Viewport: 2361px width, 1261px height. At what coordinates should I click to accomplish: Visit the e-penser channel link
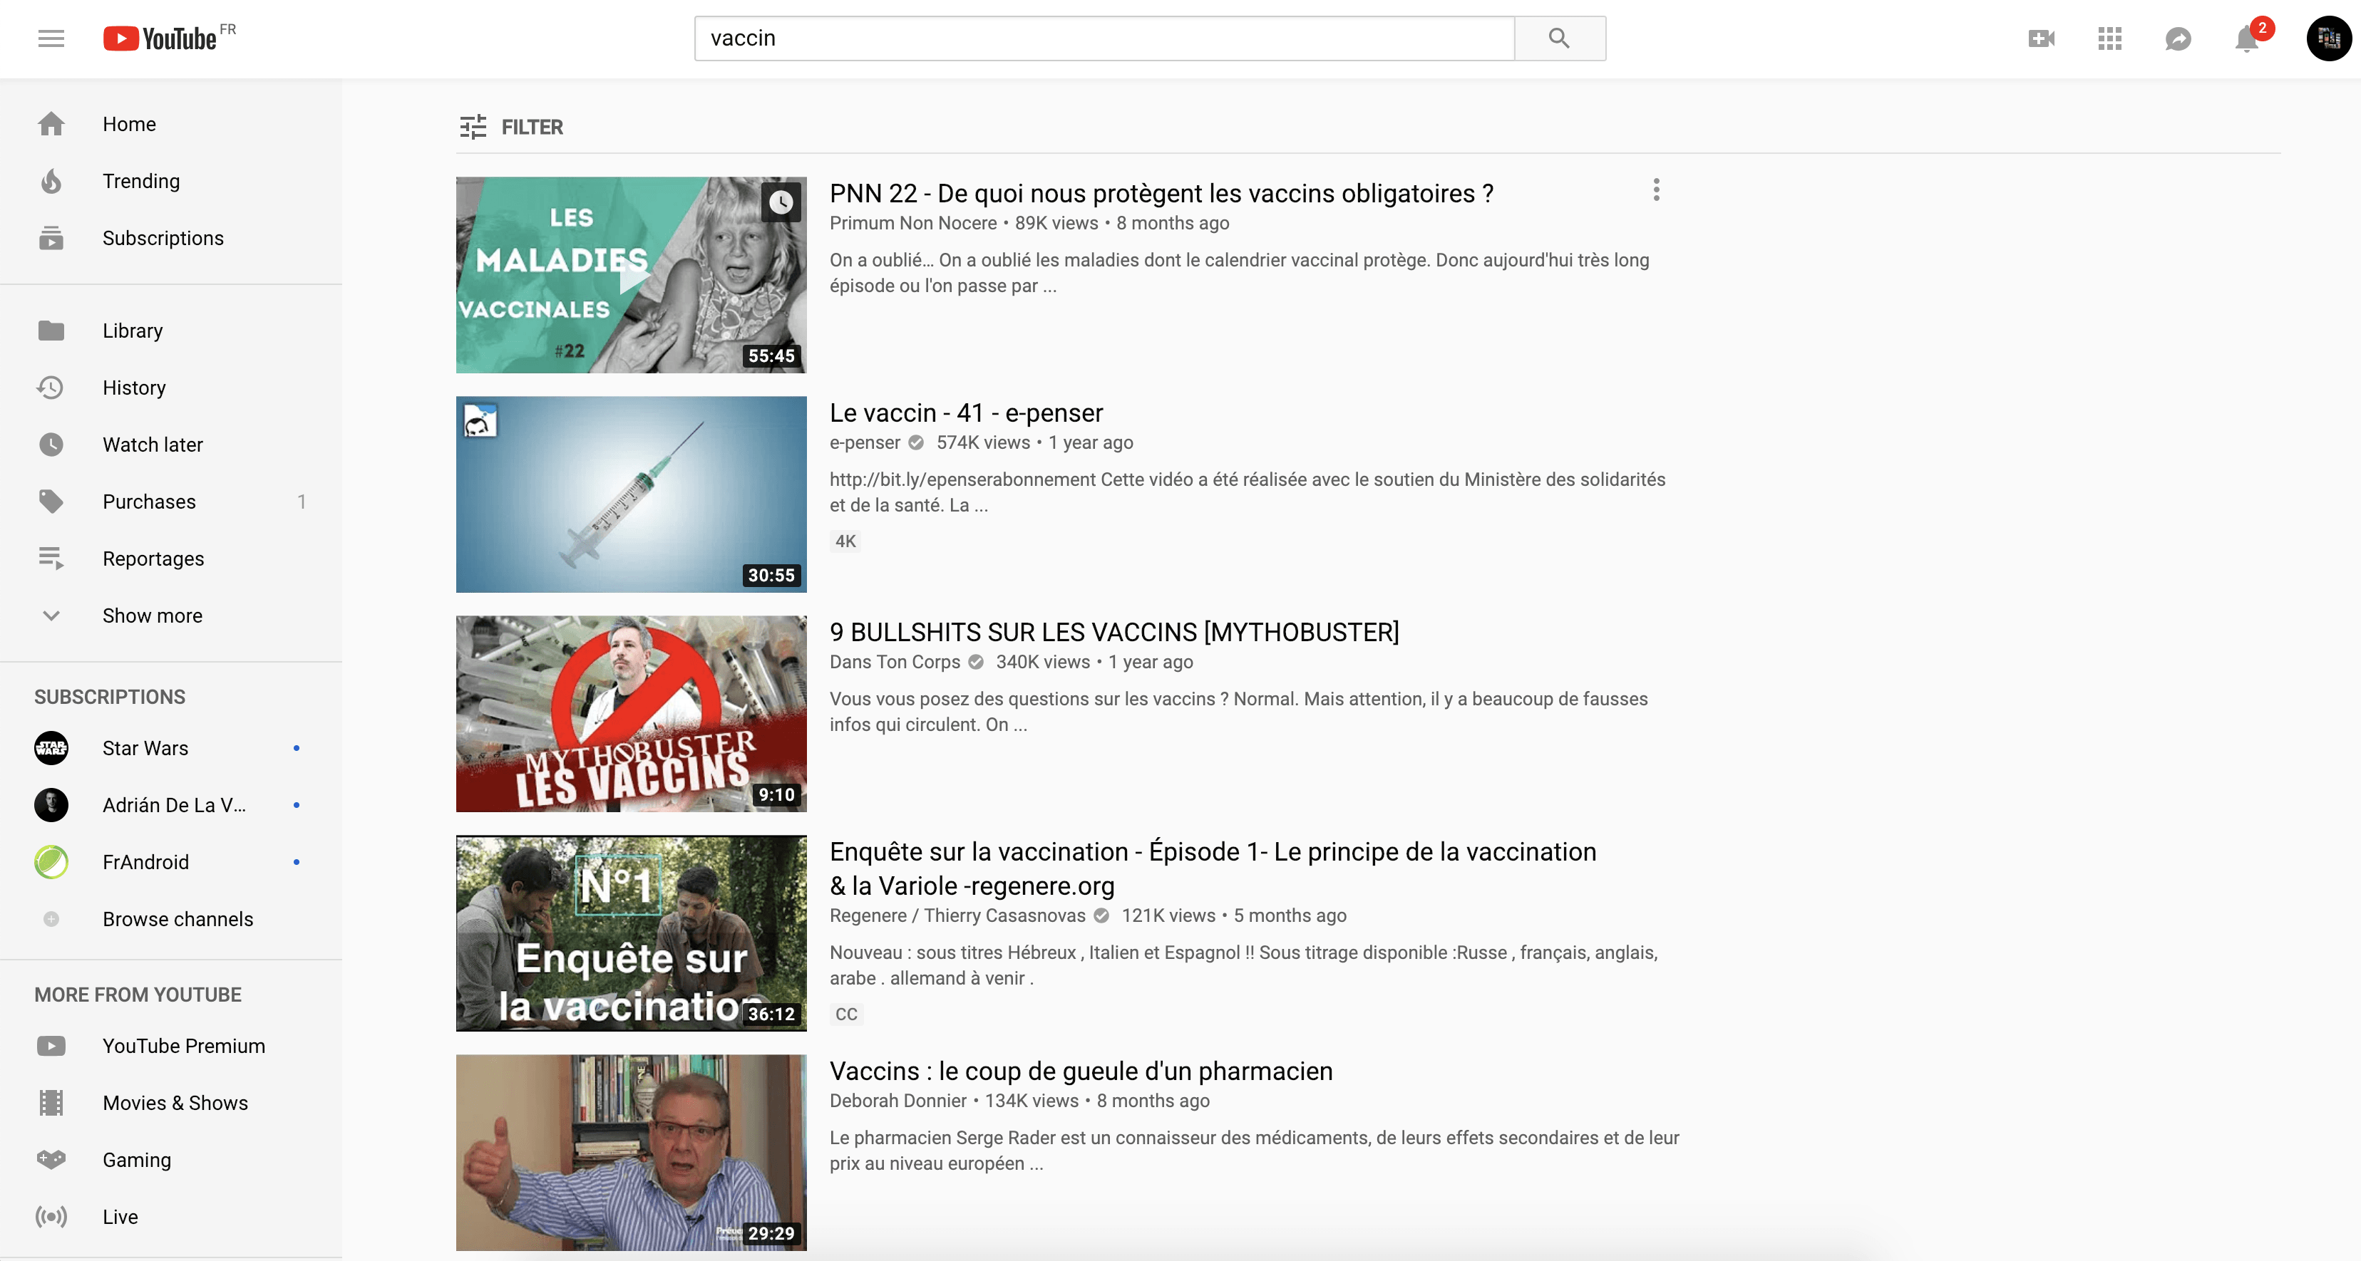tap(865, 442)
